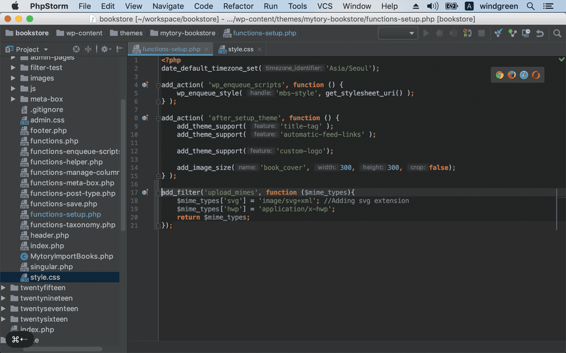This screenshot has width=566, height=353.
Task: Click the VCS Commit icon
Action: pos(512,34)
